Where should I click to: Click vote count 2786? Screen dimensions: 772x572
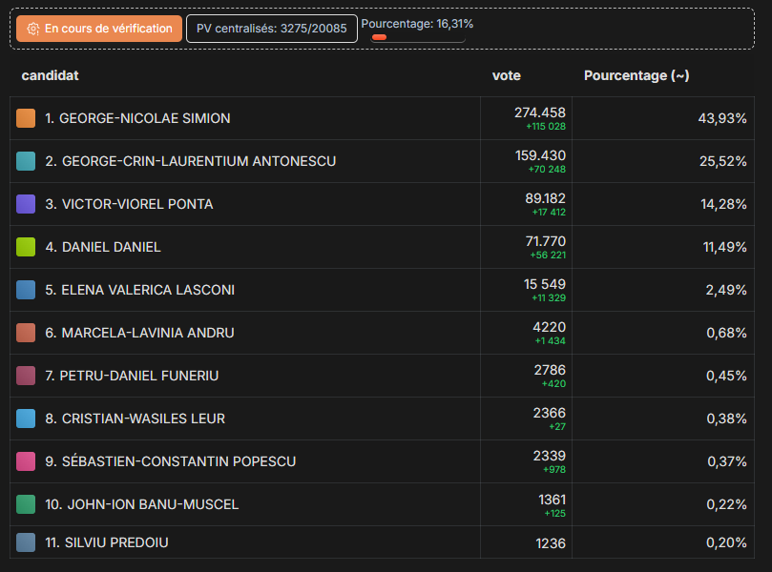click(x=550, y=370)
